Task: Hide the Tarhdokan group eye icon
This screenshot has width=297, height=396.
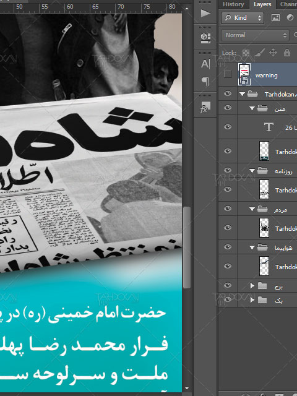Action: pos(228,93)
